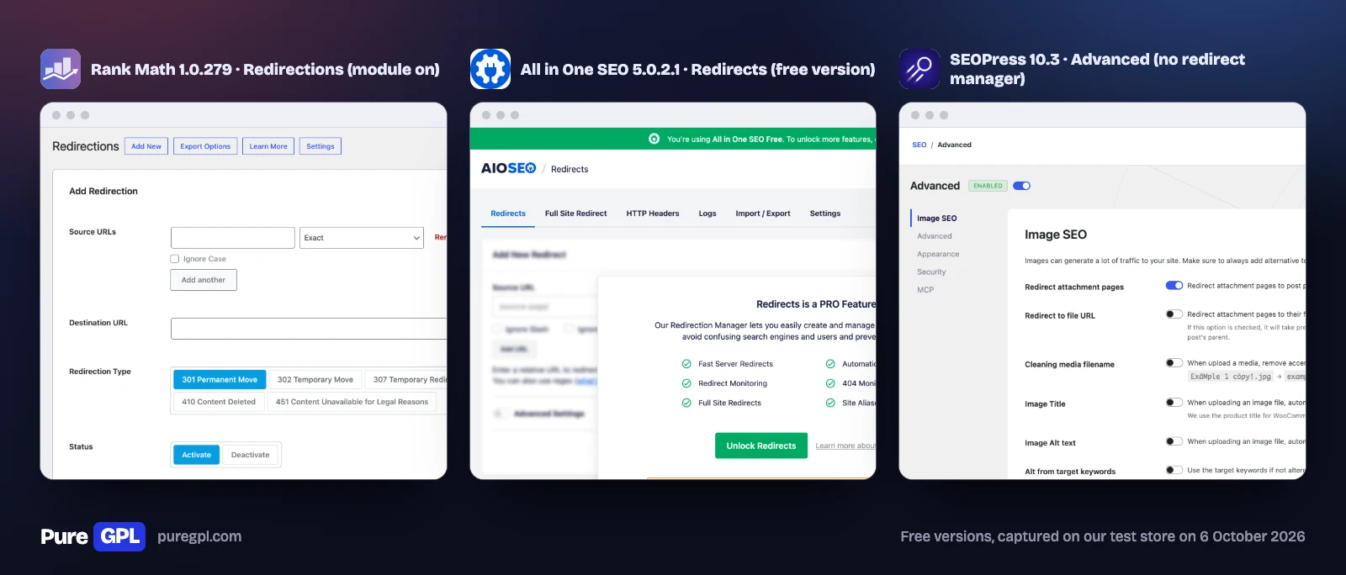Screen dimensions: 1346x575
Task: Click into the Destination URL input field
Action: (309, 329)
